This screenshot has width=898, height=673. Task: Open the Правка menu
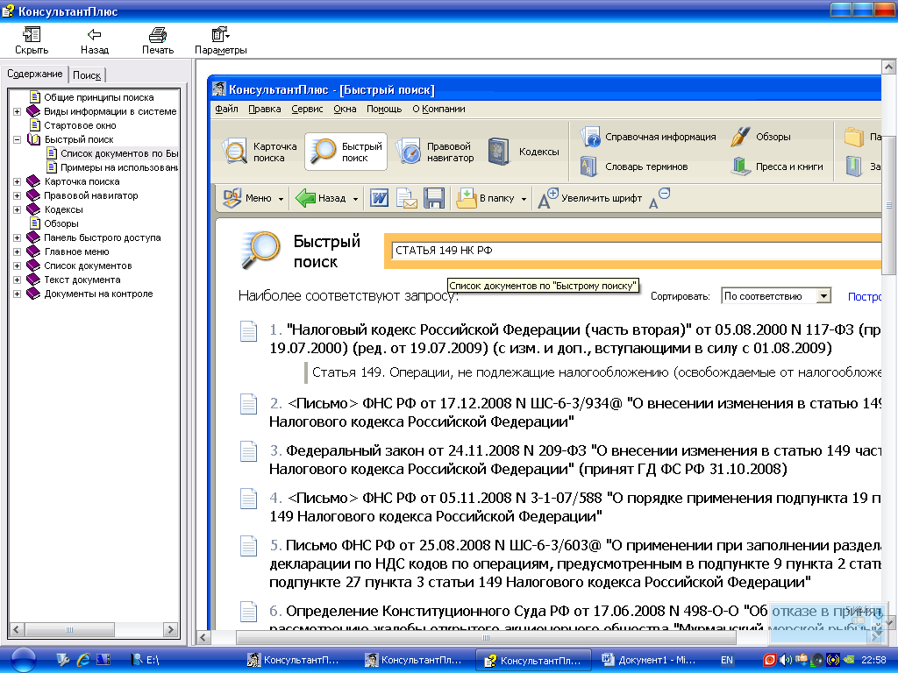265,109
